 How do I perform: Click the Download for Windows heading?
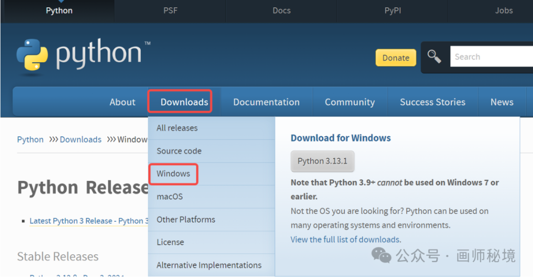click(341, 138)
